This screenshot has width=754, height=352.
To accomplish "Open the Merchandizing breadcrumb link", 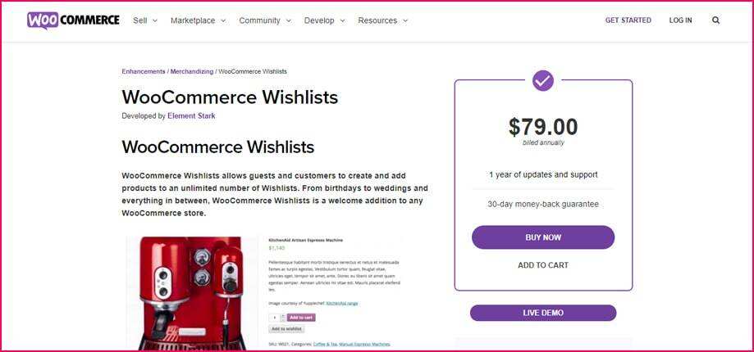I will pos(191,72).
